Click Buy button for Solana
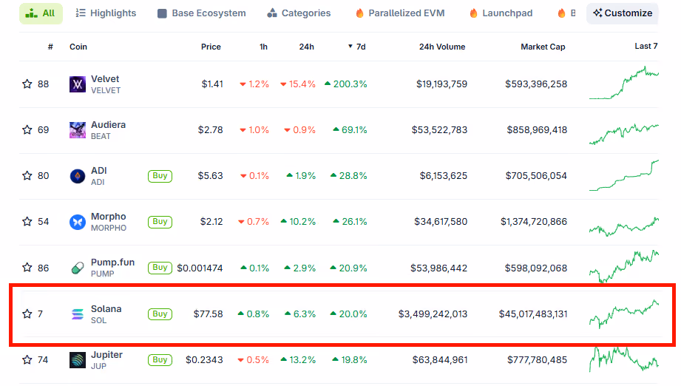 coord(160,314)
